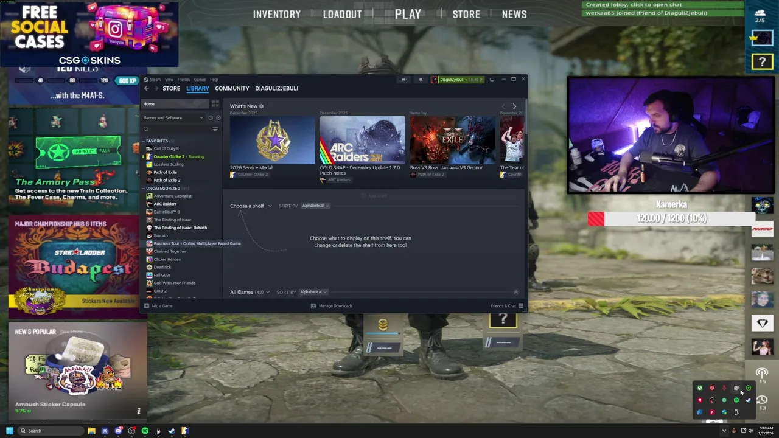Open Steam announcements megaphone icon

tap(403, 80)
